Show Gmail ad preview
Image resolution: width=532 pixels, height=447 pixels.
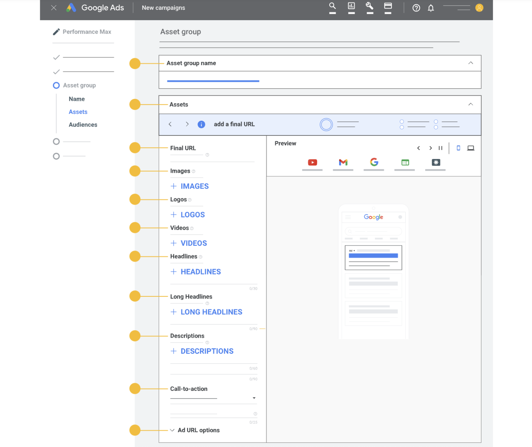[343, 162]
